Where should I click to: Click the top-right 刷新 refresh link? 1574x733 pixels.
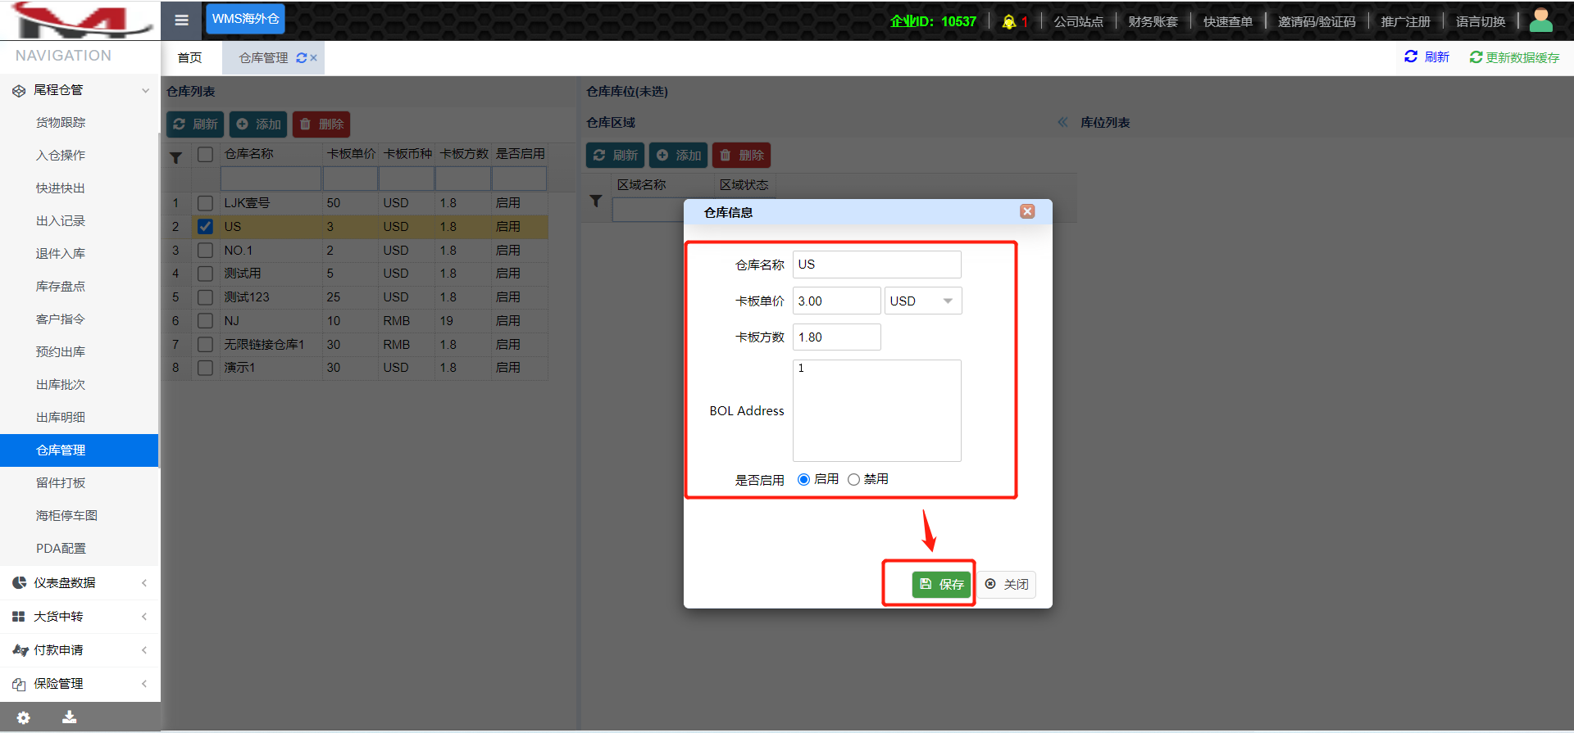coord(1426,57)
